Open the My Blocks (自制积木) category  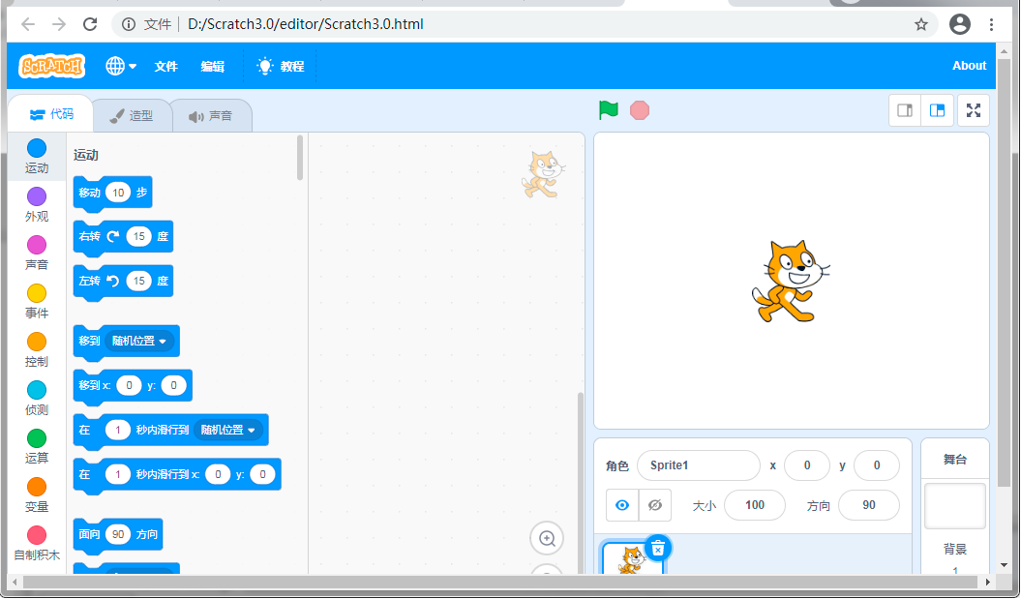click(36, 544)
